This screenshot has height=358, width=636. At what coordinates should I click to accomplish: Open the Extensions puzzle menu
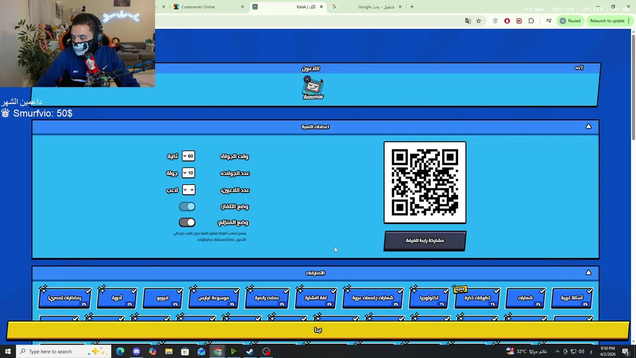pyautogui.click(x=531, y=21)
